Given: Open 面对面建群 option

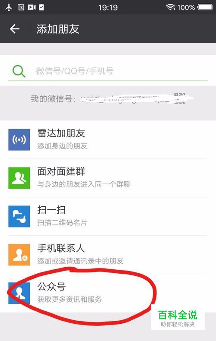Looking at the screenshot, I should click(x=108, y=178).
